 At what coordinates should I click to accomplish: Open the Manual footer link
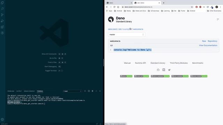(x=127, y=63)
